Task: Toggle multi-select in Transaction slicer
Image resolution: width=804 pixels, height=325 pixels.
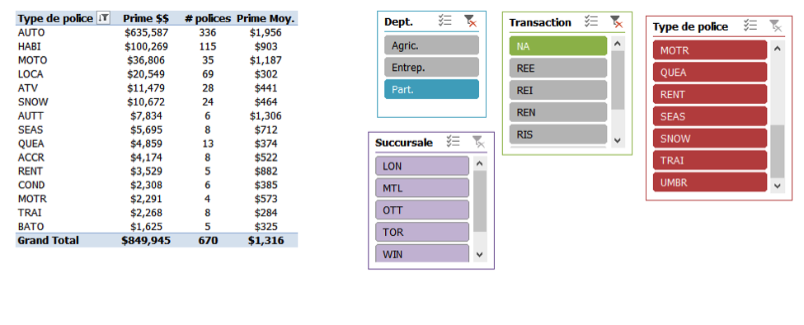Action: pyautogui.click(x=591, y=21)
